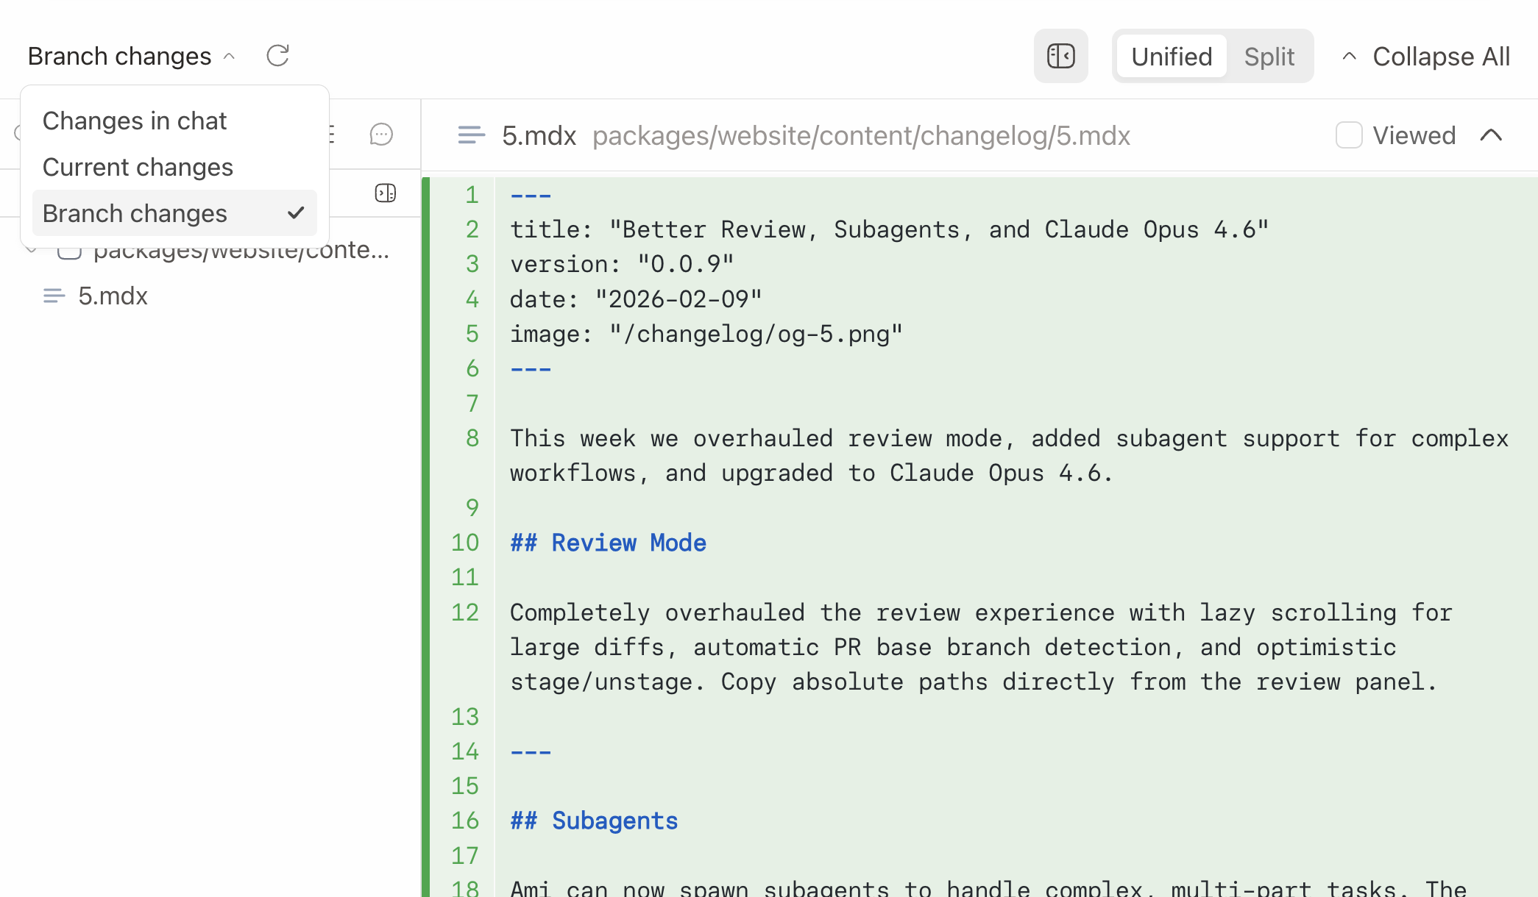Collapse the 5.mdx diff with chevron
This screenshot has height=897, width=1538.
1491,135
